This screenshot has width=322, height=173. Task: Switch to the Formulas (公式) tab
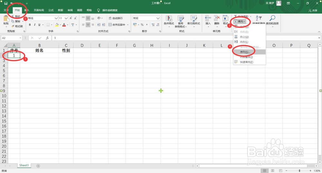51,10
